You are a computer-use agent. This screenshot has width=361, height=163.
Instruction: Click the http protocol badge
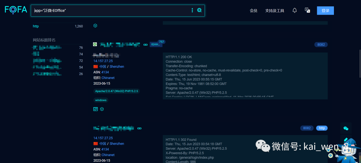pos(322,128)
